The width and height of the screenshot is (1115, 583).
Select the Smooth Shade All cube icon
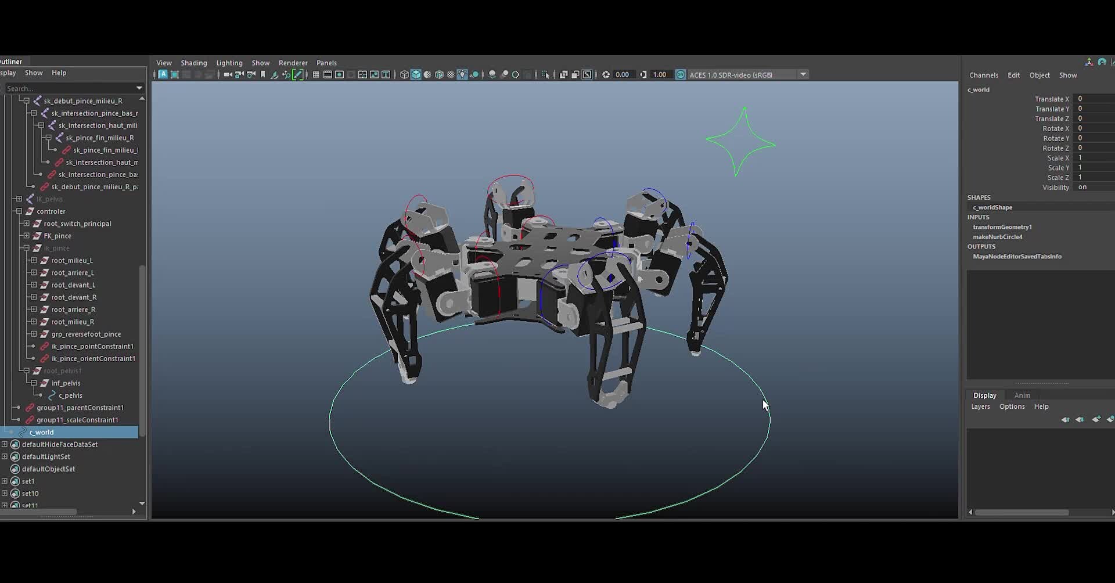(416, 74)
